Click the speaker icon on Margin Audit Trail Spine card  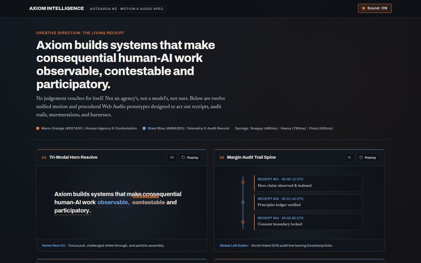click(x=350, y=157)
